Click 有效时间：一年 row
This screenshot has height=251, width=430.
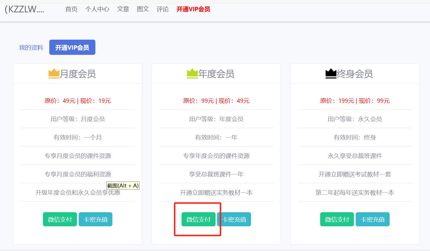216,137
